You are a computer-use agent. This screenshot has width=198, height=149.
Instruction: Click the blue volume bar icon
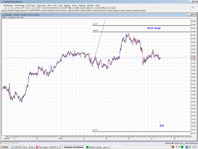pos(77,8)
